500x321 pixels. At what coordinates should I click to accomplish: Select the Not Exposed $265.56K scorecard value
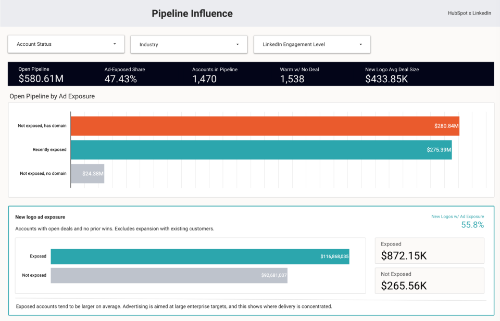point(404,286)
